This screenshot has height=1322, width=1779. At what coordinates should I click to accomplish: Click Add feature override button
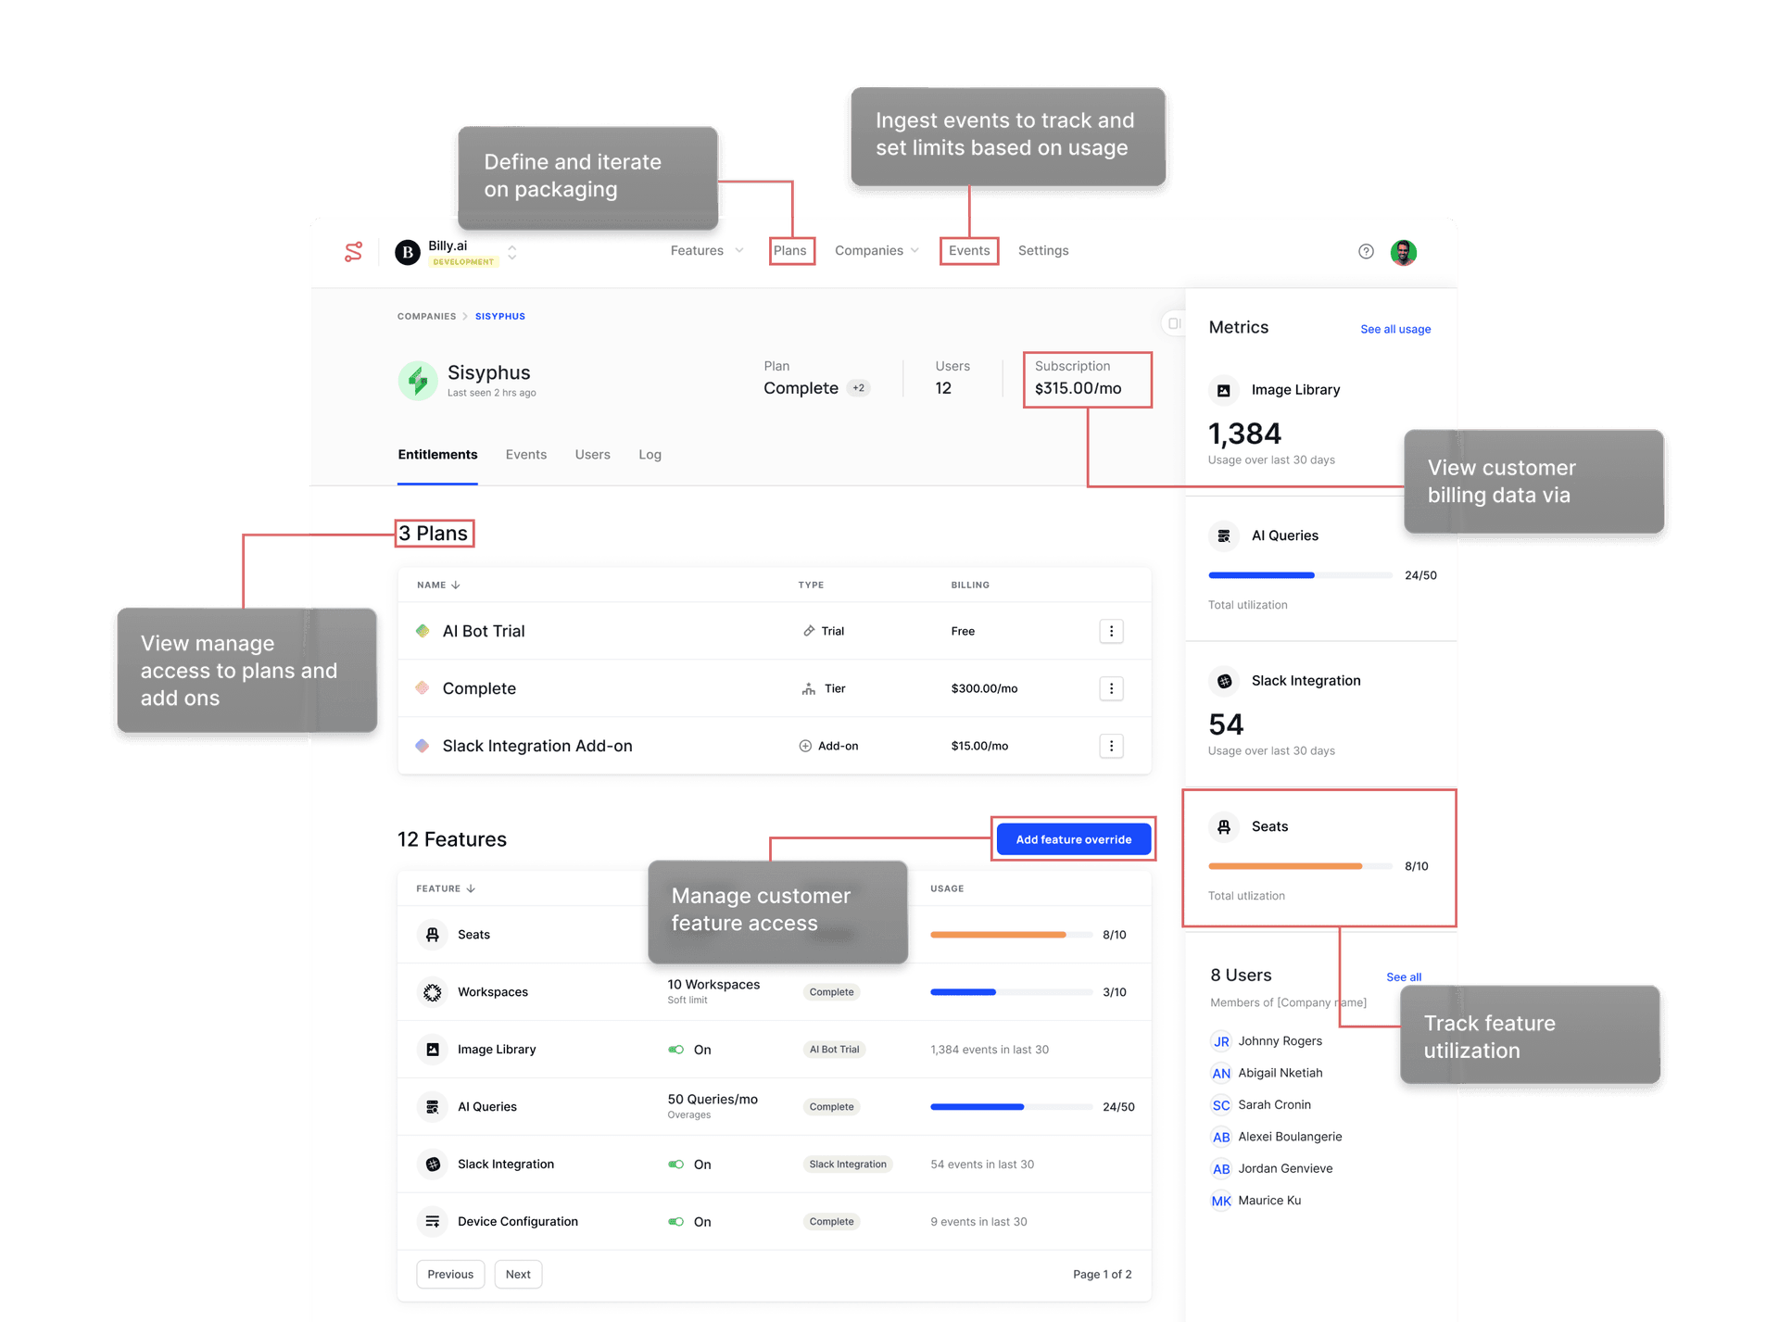pos(1073,839)
